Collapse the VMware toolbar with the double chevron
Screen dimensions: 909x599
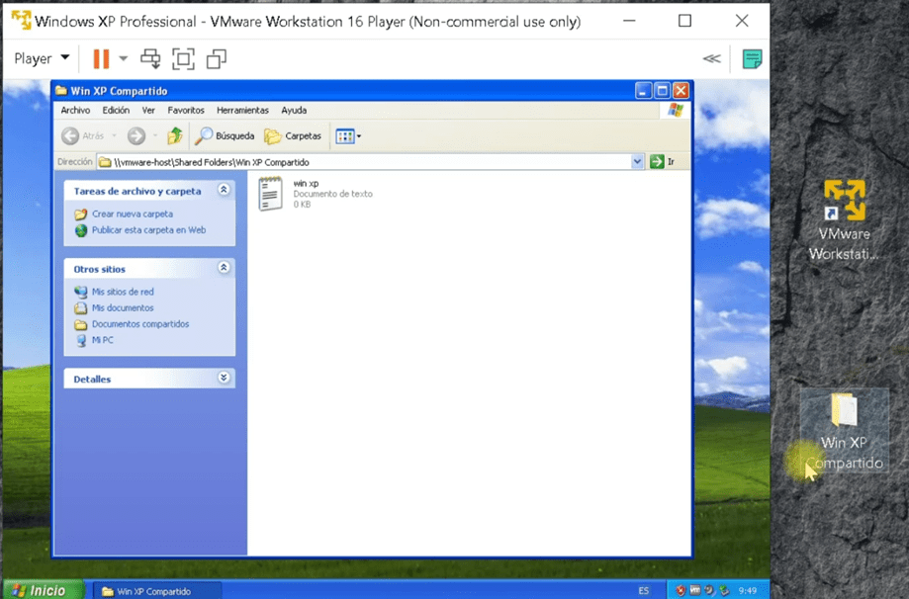point(712,58)
